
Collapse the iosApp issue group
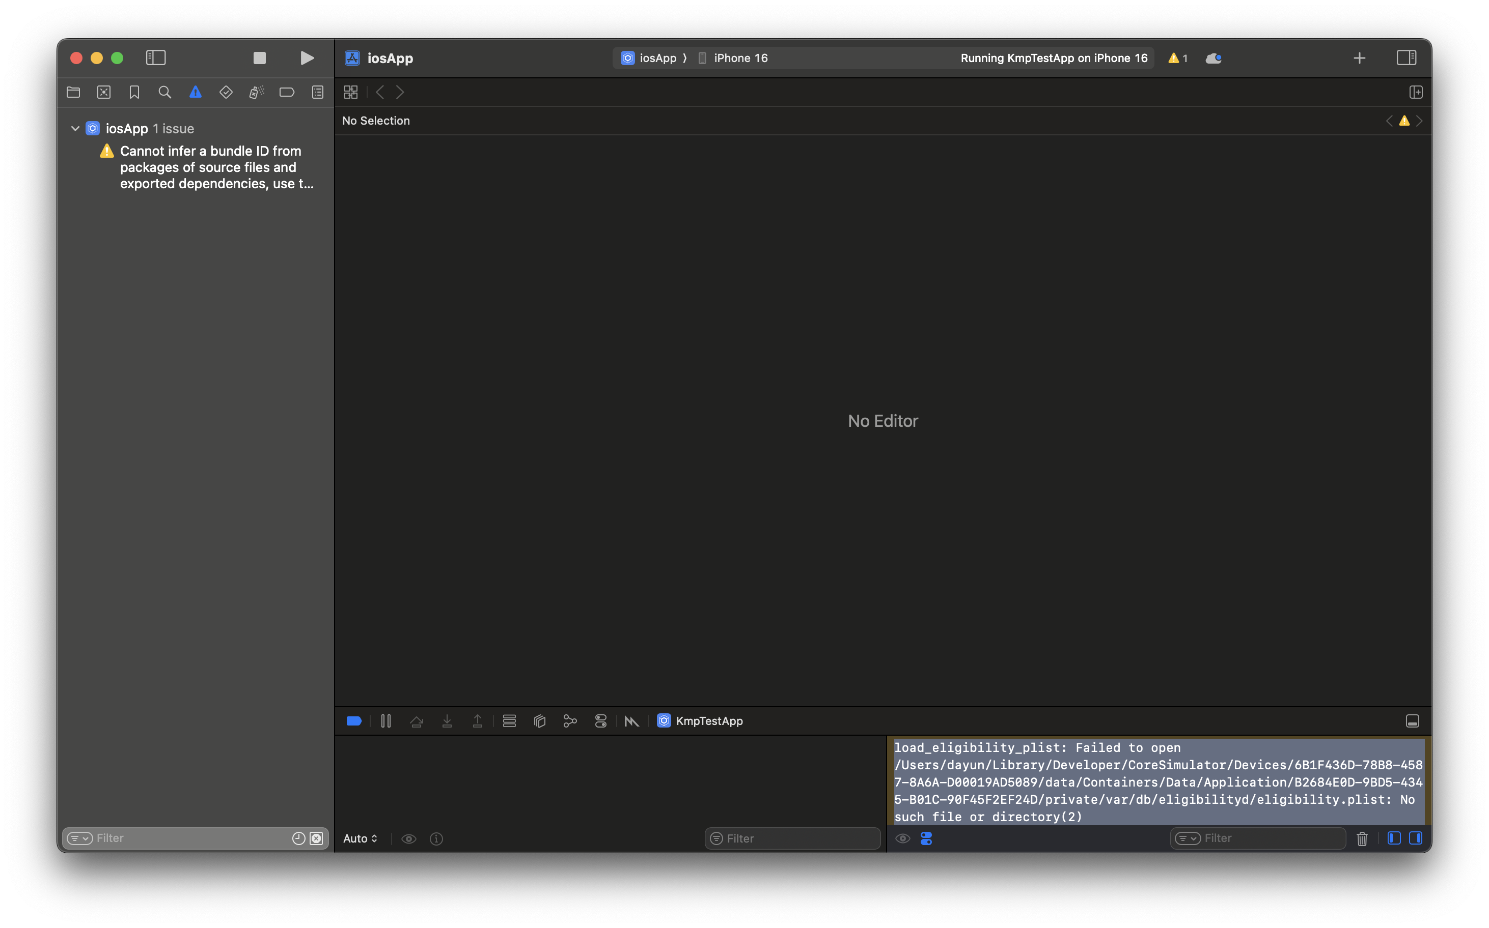[75, 128]
